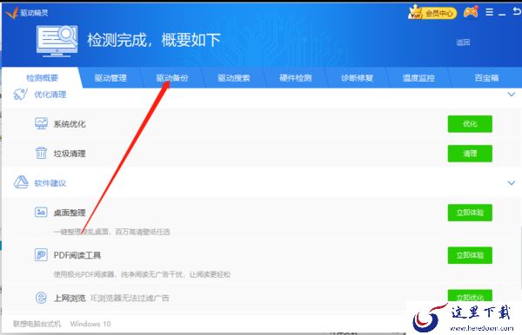Click the 桌面整理 label
Viewport: 522px width, 335px height.
click(x=70, y=213)
